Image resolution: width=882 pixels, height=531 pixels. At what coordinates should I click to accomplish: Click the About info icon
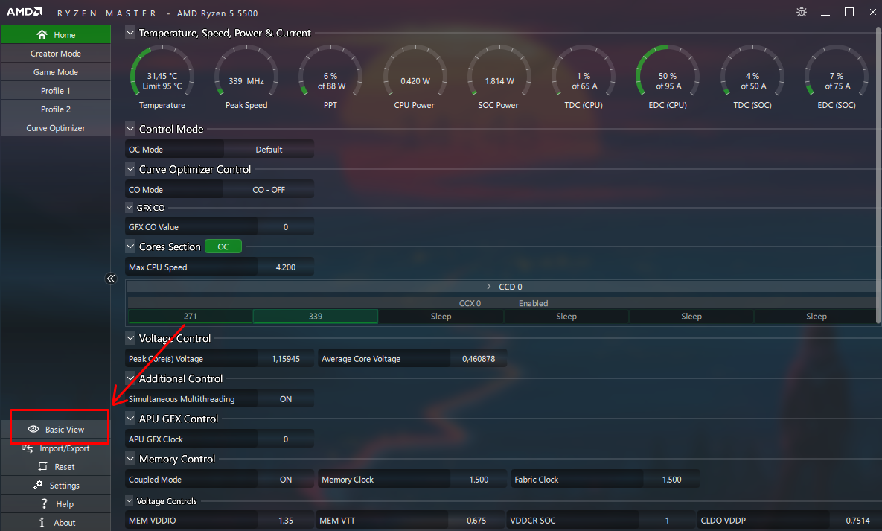pos(42,522)
